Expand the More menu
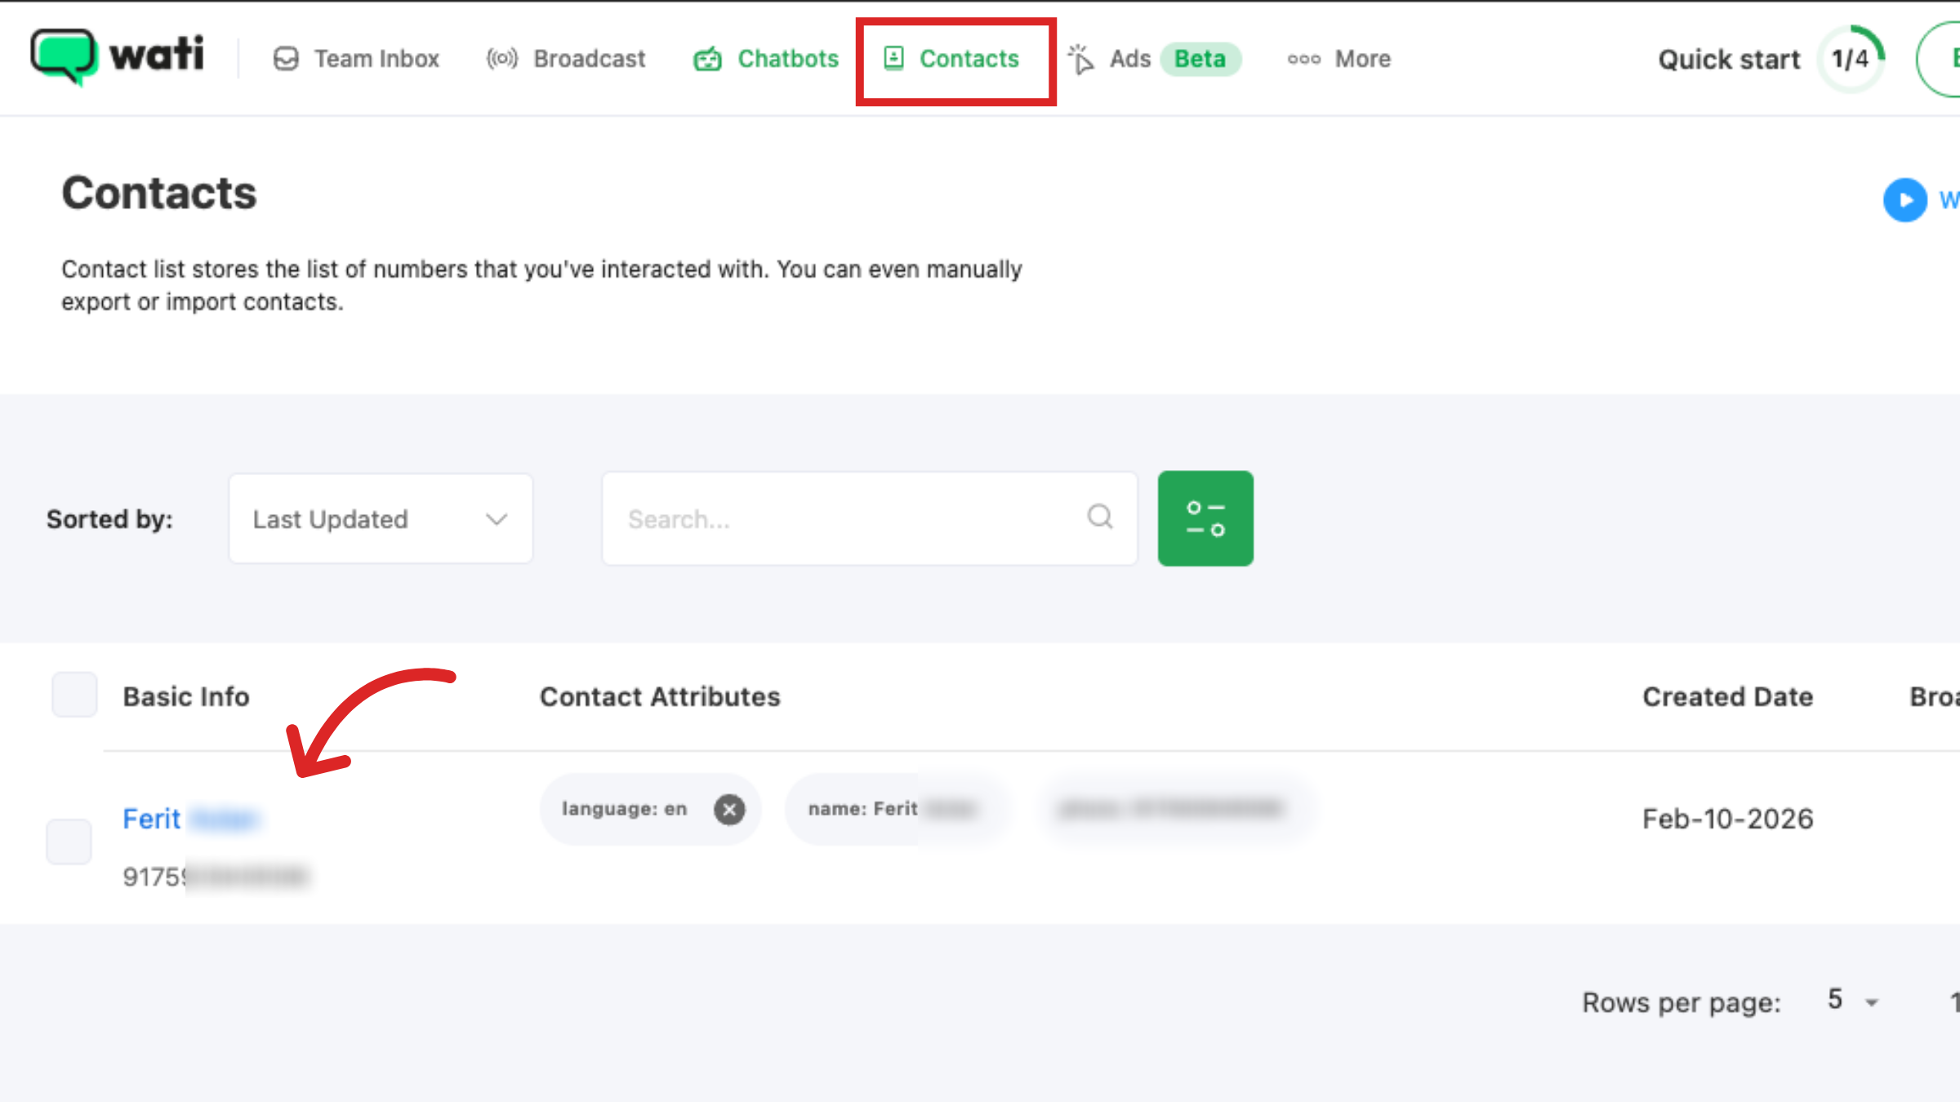1960x1102 pixels. 1339,59
